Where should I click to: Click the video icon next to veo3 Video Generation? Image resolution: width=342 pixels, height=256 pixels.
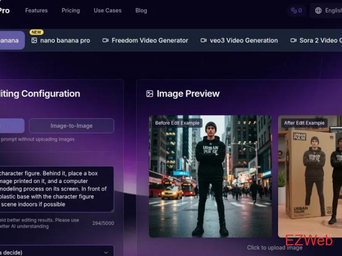203,41
